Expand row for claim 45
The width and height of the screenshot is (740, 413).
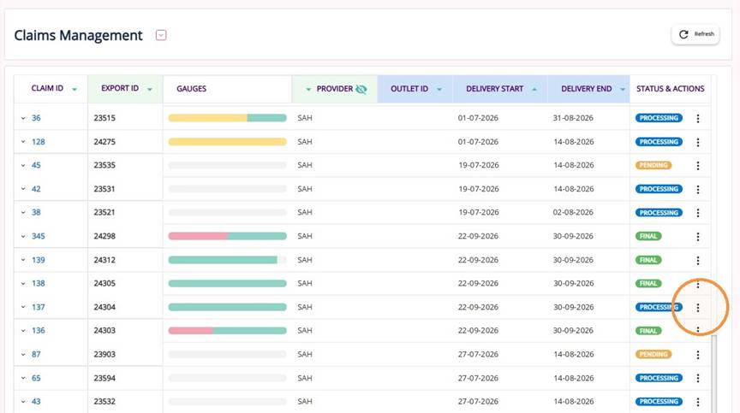[23, 165]
